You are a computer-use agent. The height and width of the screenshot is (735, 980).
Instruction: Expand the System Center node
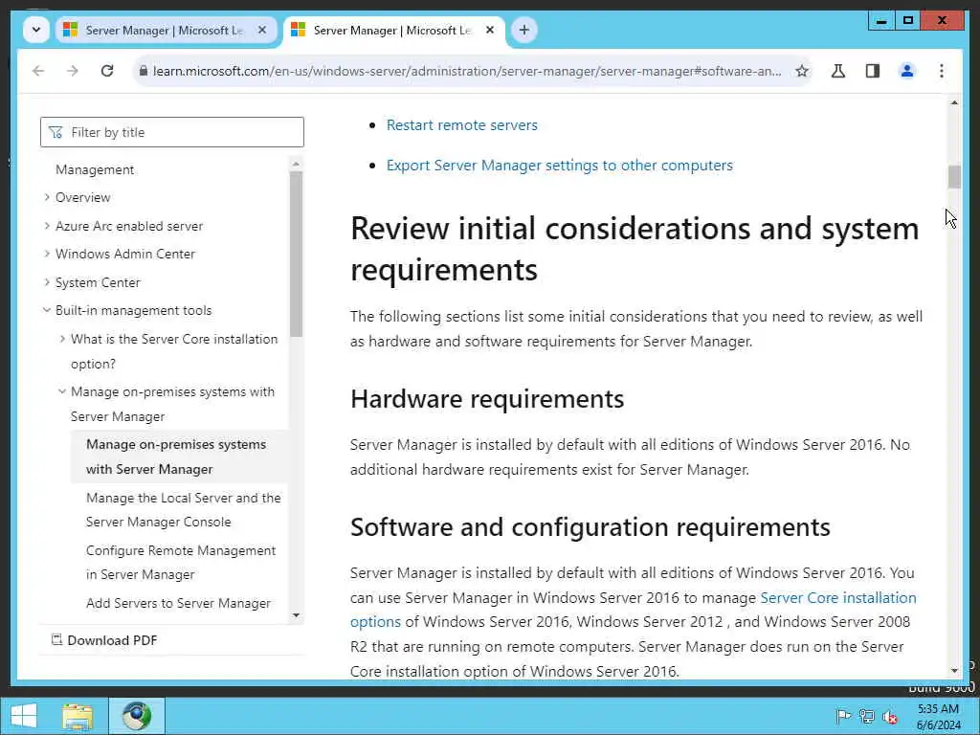[47, 282]
